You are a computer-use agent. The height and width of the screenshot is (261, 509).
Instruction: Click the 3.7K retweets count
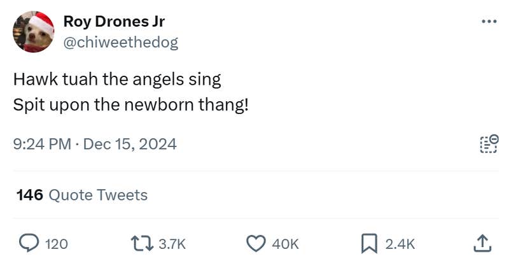tap(172, 243)
